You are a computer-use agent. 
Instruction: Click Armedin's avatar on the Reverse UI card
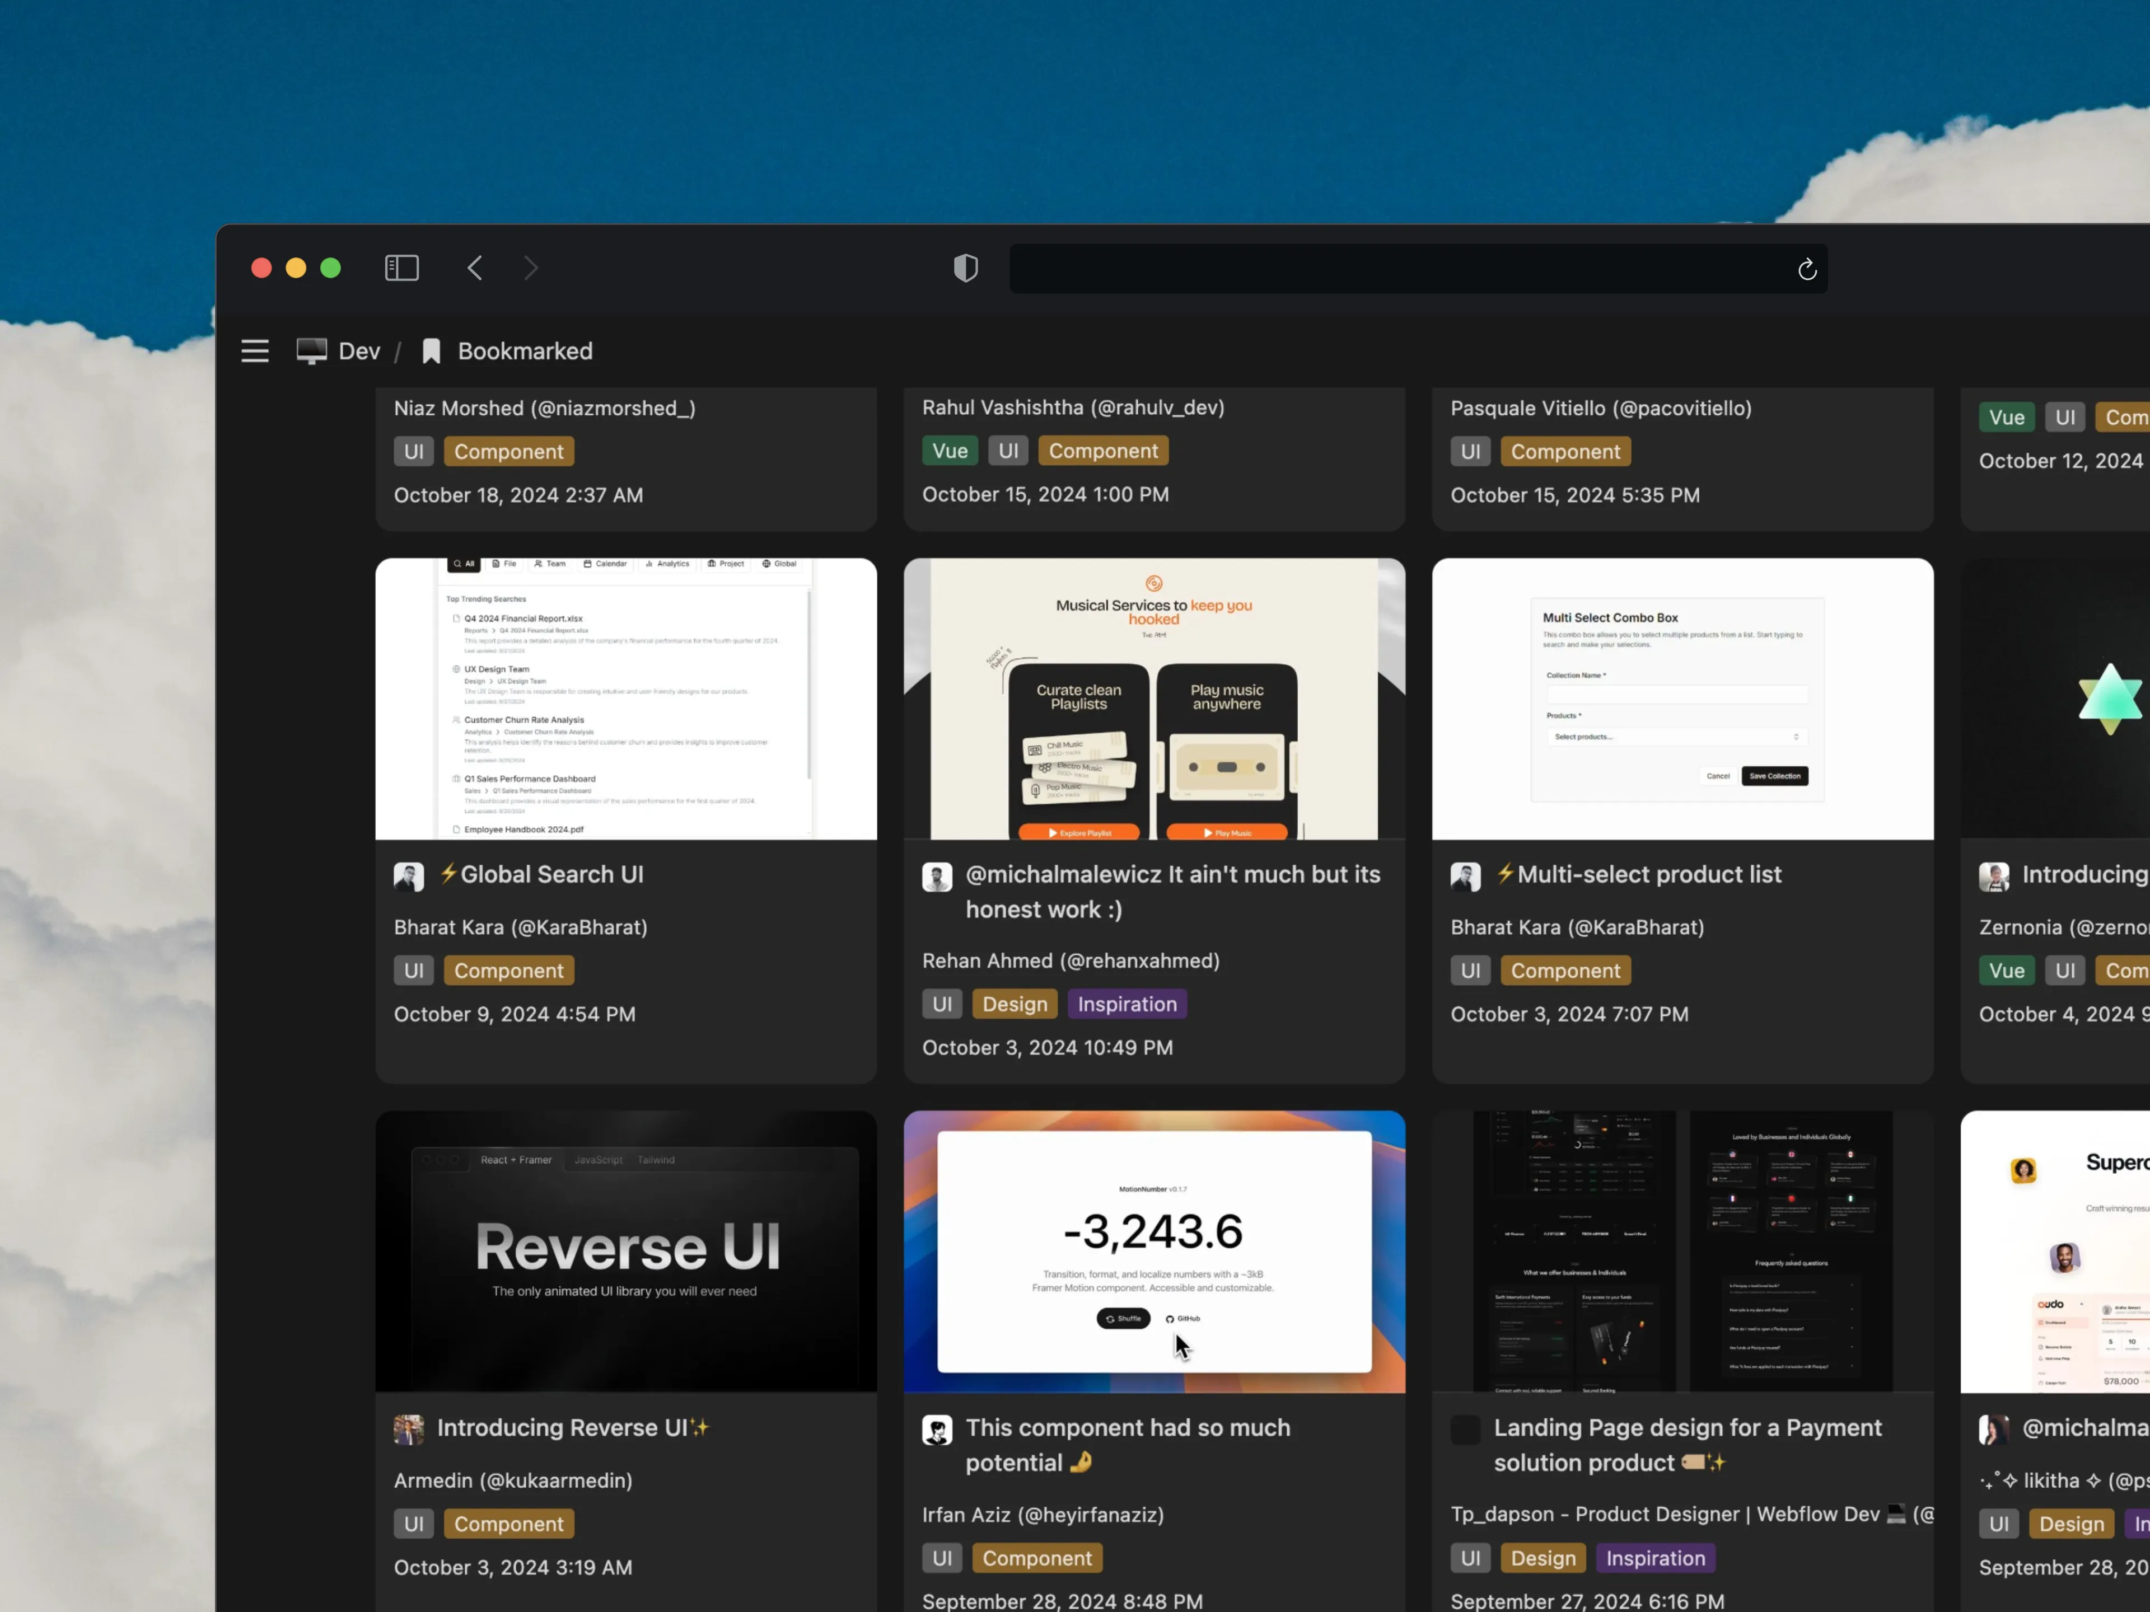[x=408, y=1430]
